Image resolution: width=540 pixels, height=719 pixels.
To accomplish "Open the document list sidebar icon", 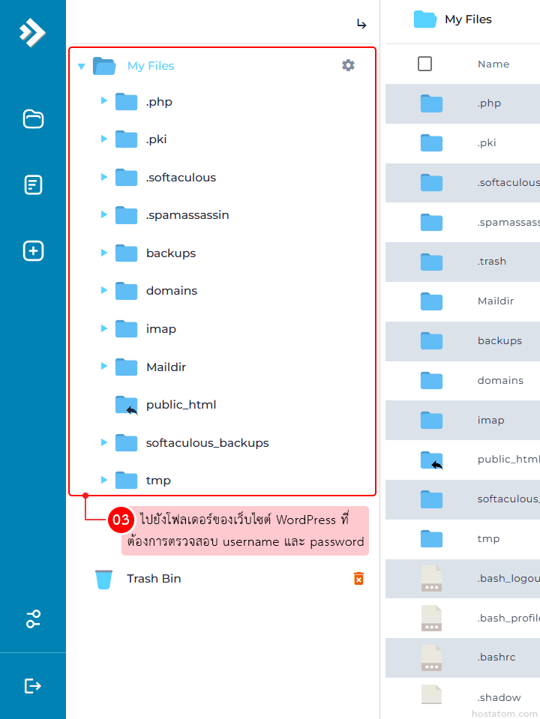I will [33, 185].
